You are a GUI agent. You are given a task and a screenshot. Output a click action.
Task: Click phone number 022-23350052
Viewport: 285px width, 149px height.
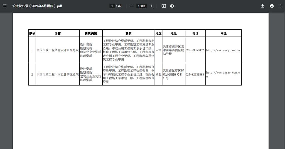click(195, 50)
